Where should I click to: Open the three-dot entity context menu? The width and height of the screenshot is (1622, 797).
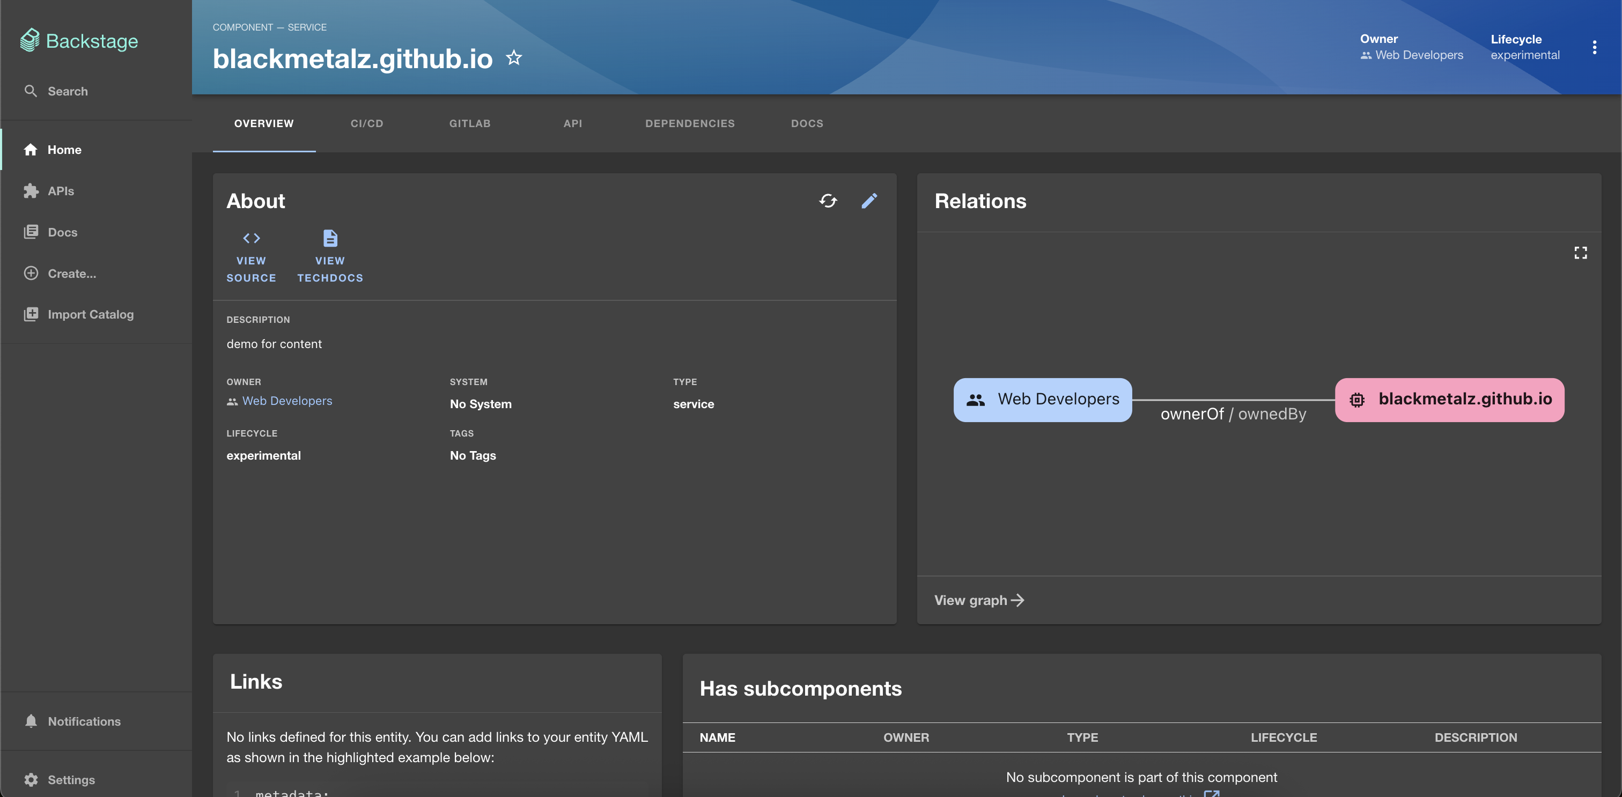[x=1594, y=47]
